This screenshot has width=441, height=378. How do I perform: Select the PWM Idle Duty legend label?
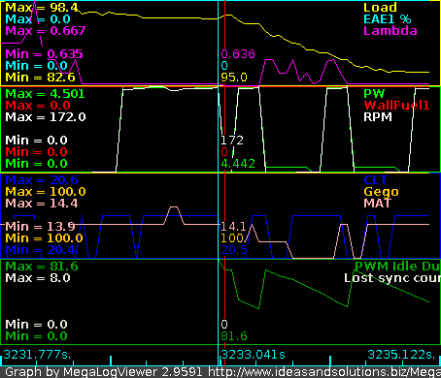(x=397, y=267)
